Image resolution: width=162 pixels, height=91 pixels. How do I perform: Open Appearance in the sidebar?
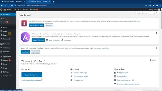8,57
